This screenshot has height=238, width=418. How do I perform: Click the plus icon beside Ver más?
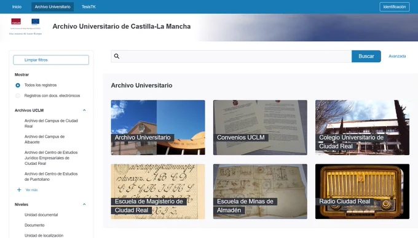click(19, 189)
